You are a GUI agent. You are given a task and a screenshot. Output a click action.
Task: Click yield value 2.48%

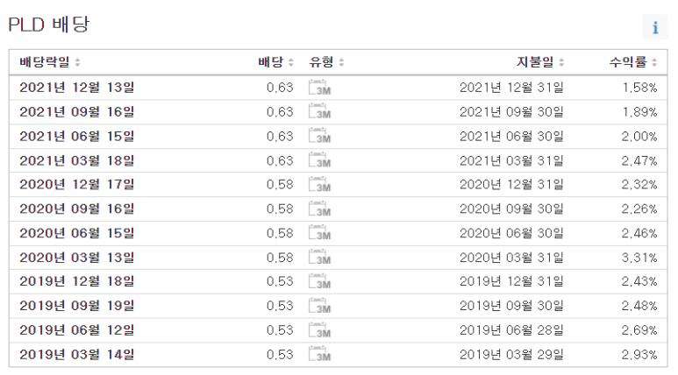tap(639, 306)
